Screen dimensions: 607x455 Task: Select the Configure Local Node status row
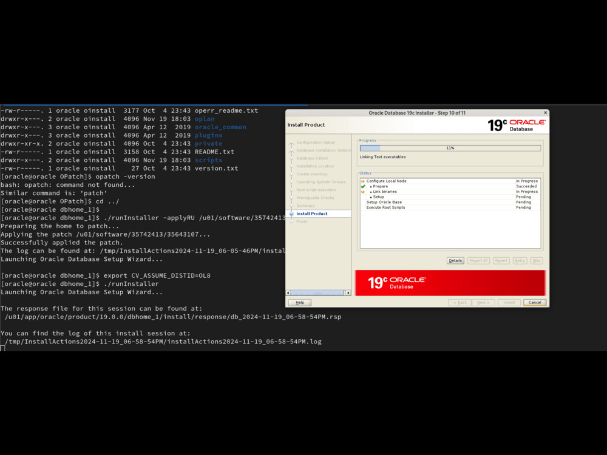[x=450, y=181]
